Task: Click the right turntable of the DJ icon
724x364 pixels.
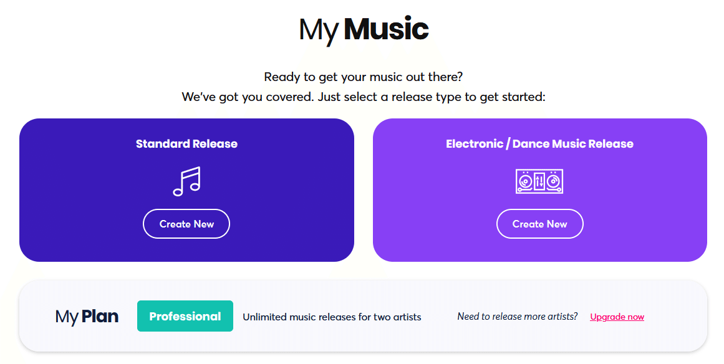Action: pyautogui.click(x=554, y=181)
